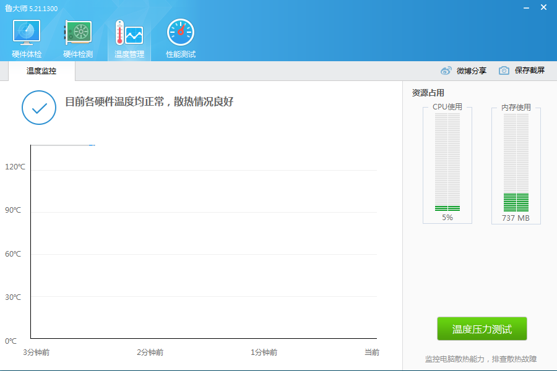Click the camera icon to save screenshot

504,70
